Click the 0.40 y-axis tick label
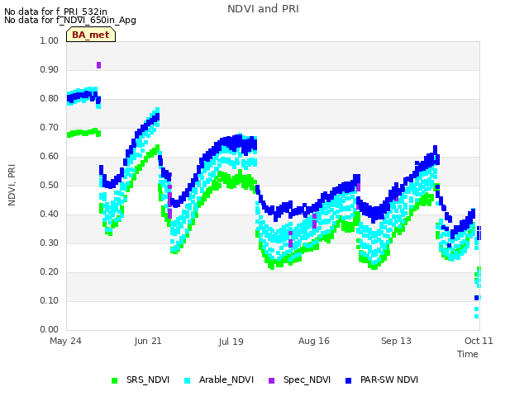This screenshot has width=529, height=396. click(x=50, y=214)
